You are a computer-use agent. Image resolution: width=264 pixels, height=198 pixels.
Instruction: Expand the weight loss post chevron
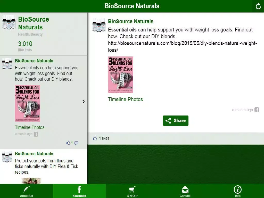(x=84, y=102)
